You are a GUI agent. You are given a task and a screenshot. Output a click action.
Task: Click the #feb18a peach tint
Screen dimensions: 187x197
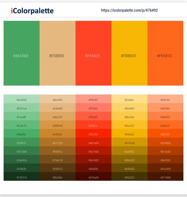[x=165, y=99]
